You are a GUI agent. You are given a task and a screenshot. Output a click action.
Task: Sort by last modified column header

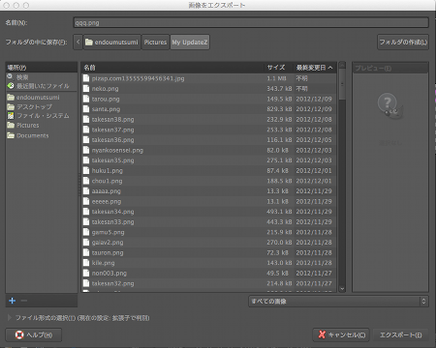(x=315, y=68)
